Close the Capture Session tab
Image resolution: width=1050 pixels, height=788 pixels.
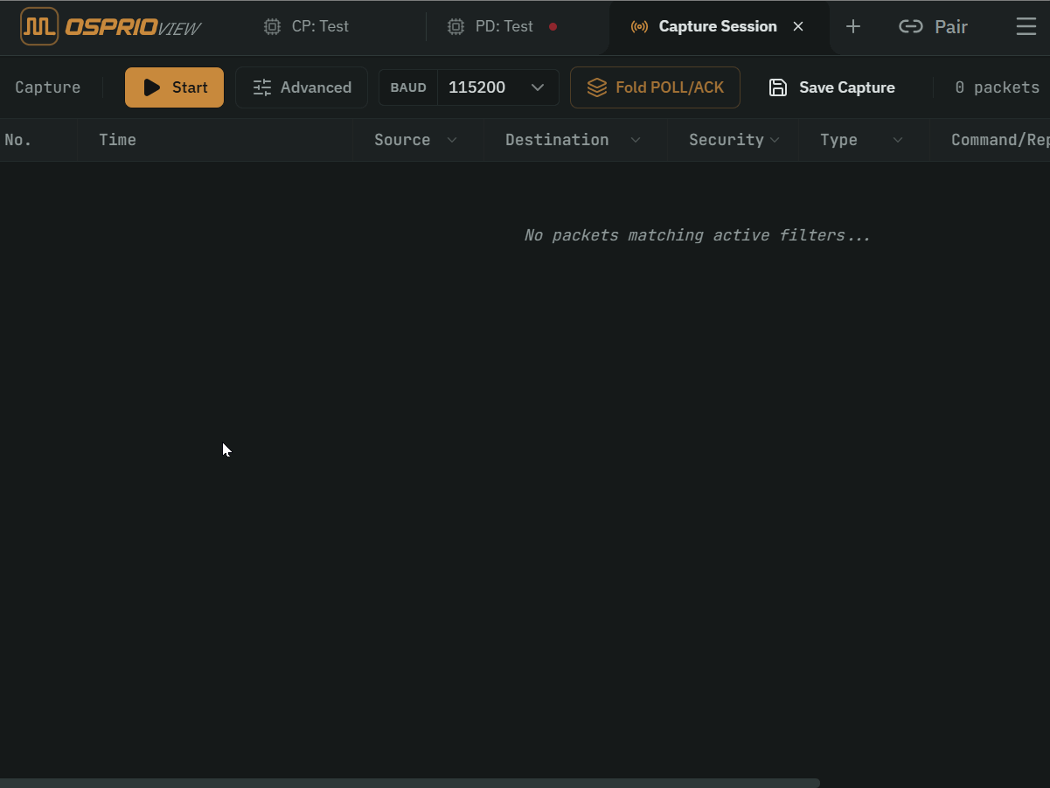(798, 26)
